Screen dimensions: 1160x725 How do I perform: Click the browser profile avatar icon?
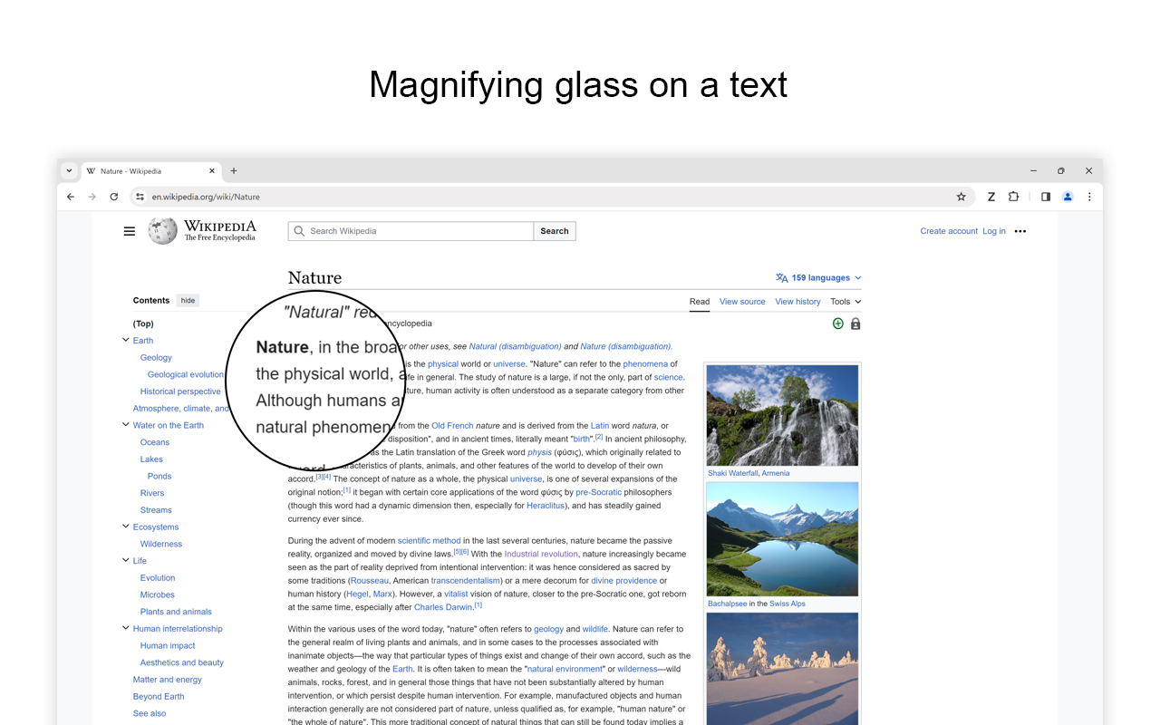point(1067,196)
